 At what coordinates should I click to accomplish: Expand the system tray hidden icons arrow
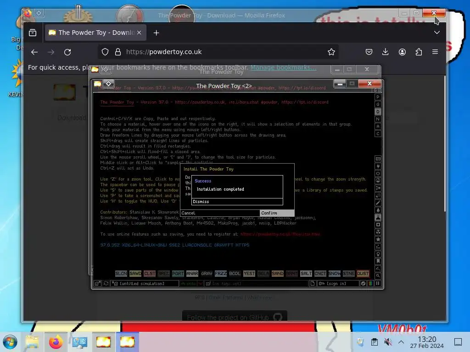[401, 342]
